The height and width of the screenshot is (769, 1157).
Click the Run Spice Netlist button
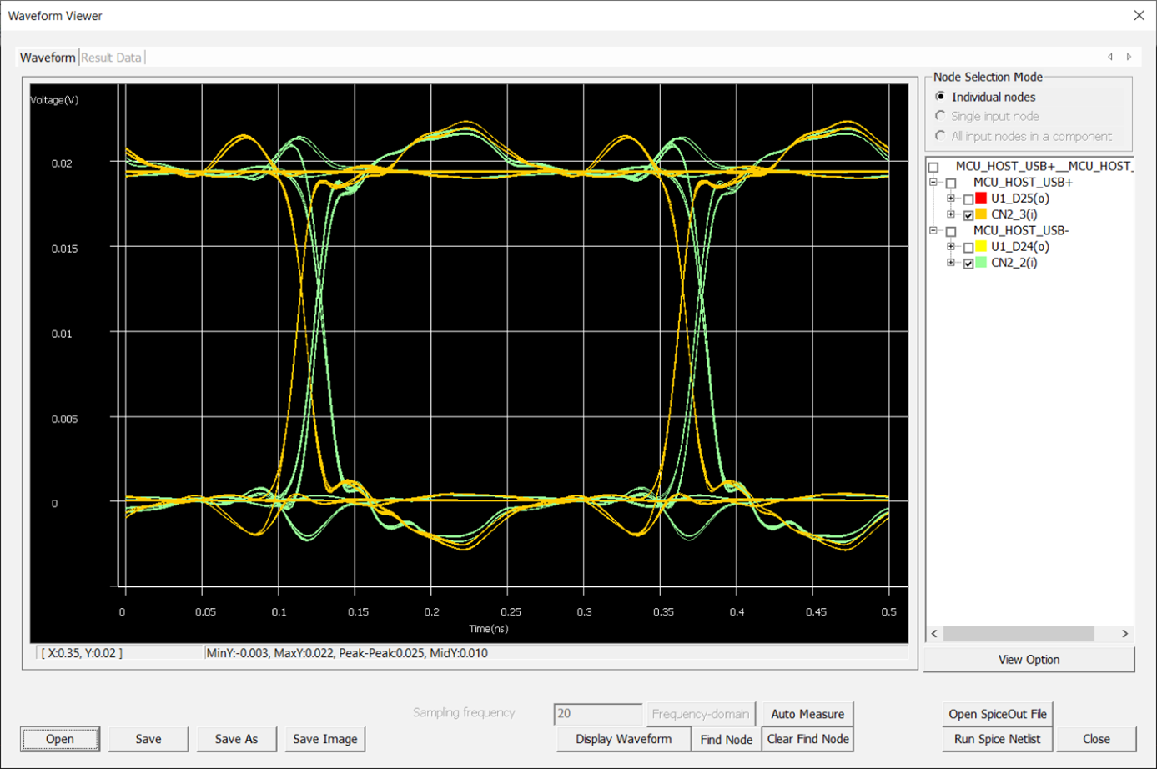997,739
